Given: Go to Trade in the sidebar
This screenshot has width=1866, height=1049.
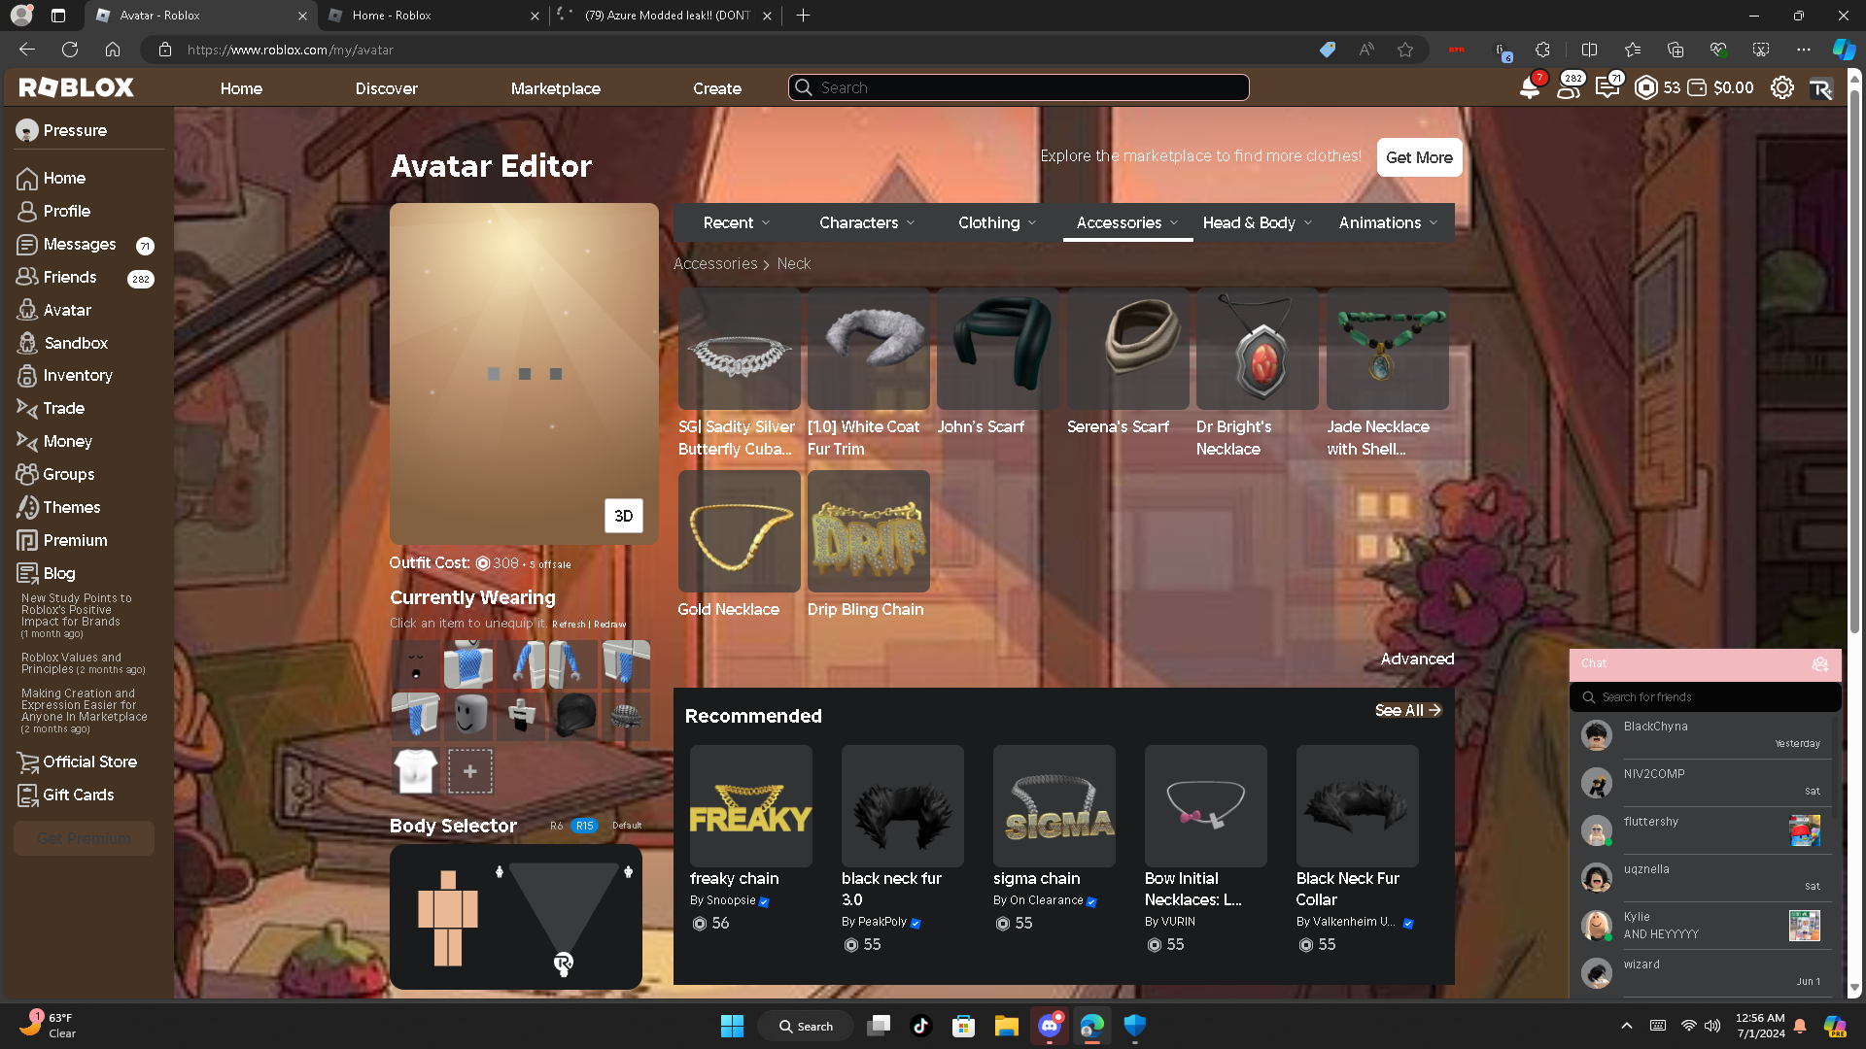Looking at the screenshot, I should (63, 408).
